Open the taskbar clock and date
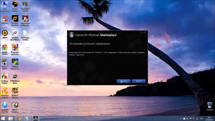Screen dimensions: 215x121 (209, 119)
